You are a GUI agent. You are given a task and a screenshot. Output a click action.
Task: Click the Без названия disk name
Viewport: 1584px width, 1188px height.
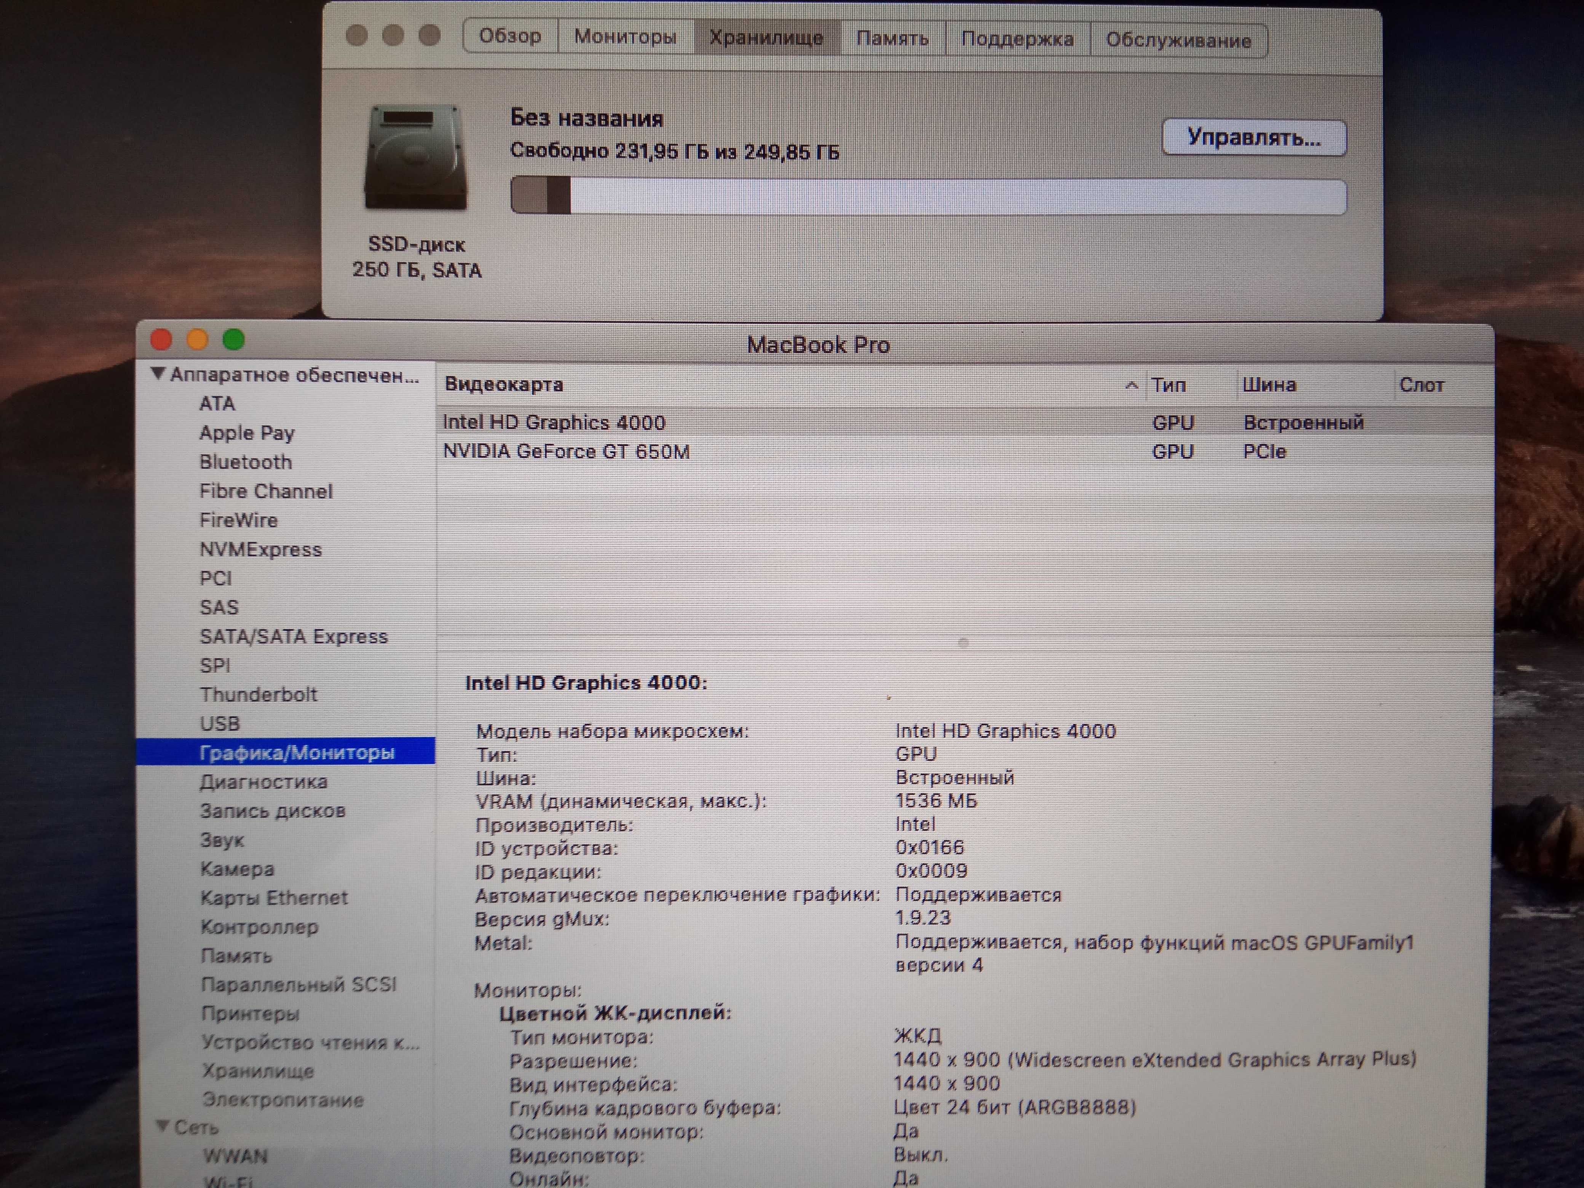tap(586, 118)
